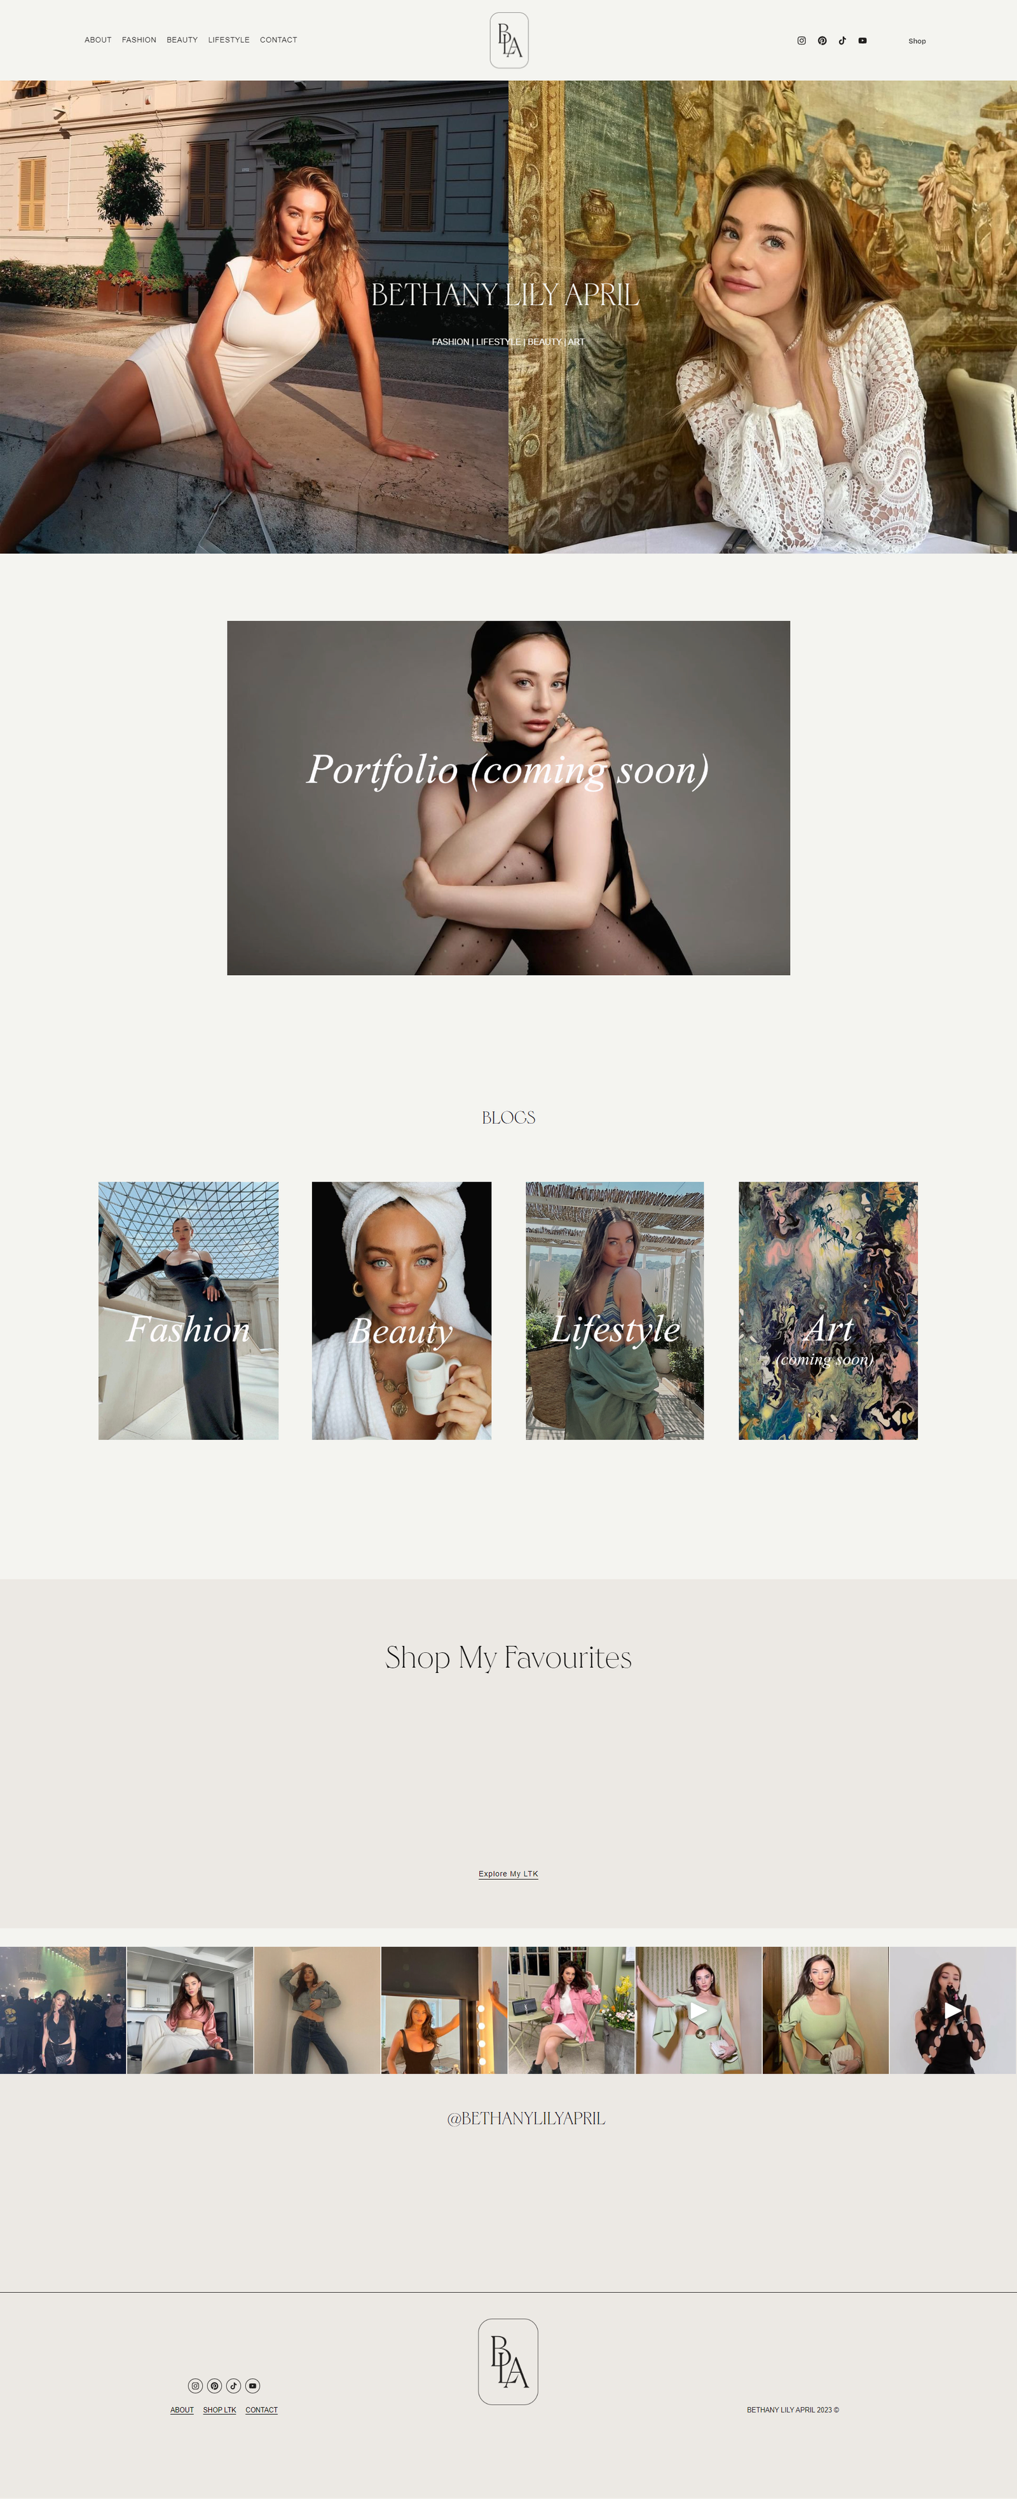Viewport: 1017px width, 2502px height.
Task: Open the Art (coming soon) blog card
Action: coord(829,1310)
